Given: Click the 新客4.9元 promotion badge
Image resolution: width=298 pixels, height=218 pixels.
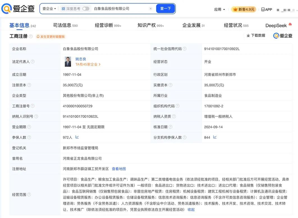Looking at the screenshot, I should (244, 9).
